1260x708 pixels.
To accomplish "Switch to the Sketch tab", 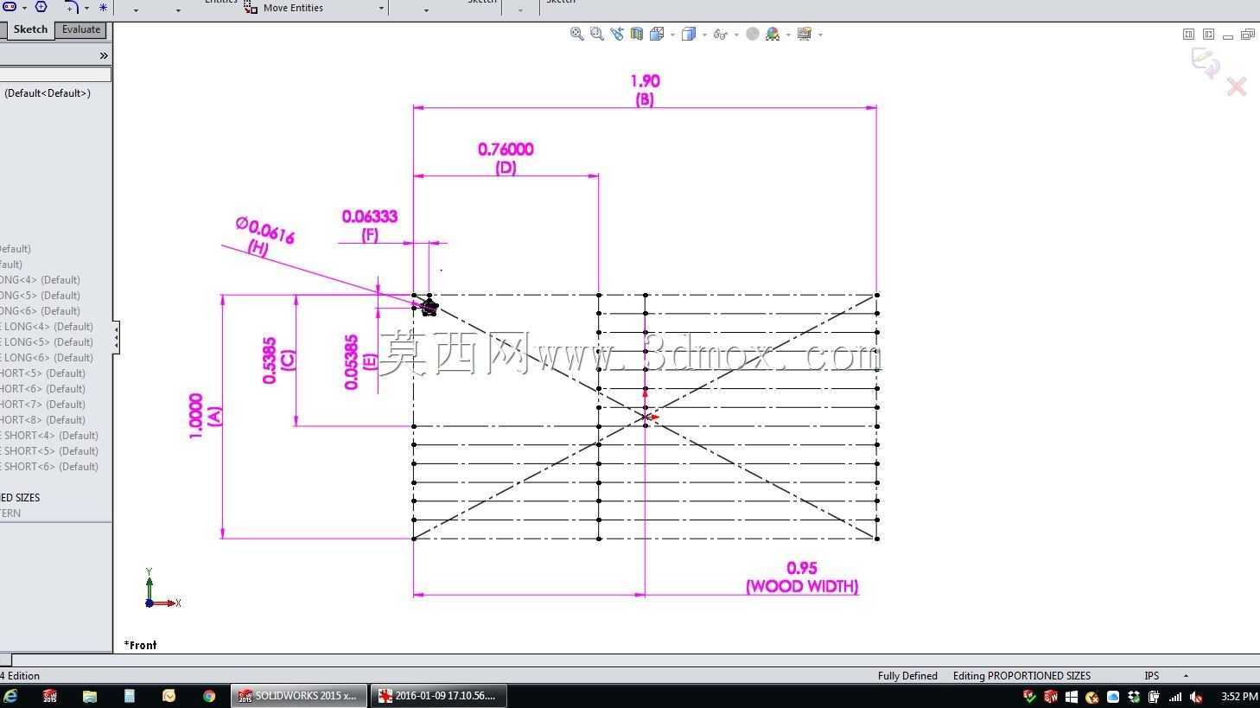I will click(30, 29).
